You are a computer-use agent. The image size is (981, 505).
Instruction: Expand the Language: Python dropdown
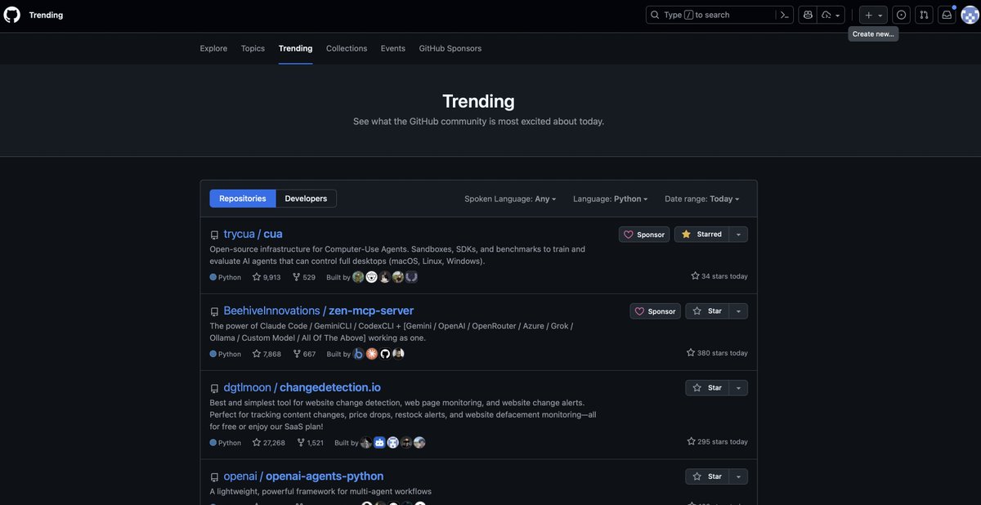[610, 199]
